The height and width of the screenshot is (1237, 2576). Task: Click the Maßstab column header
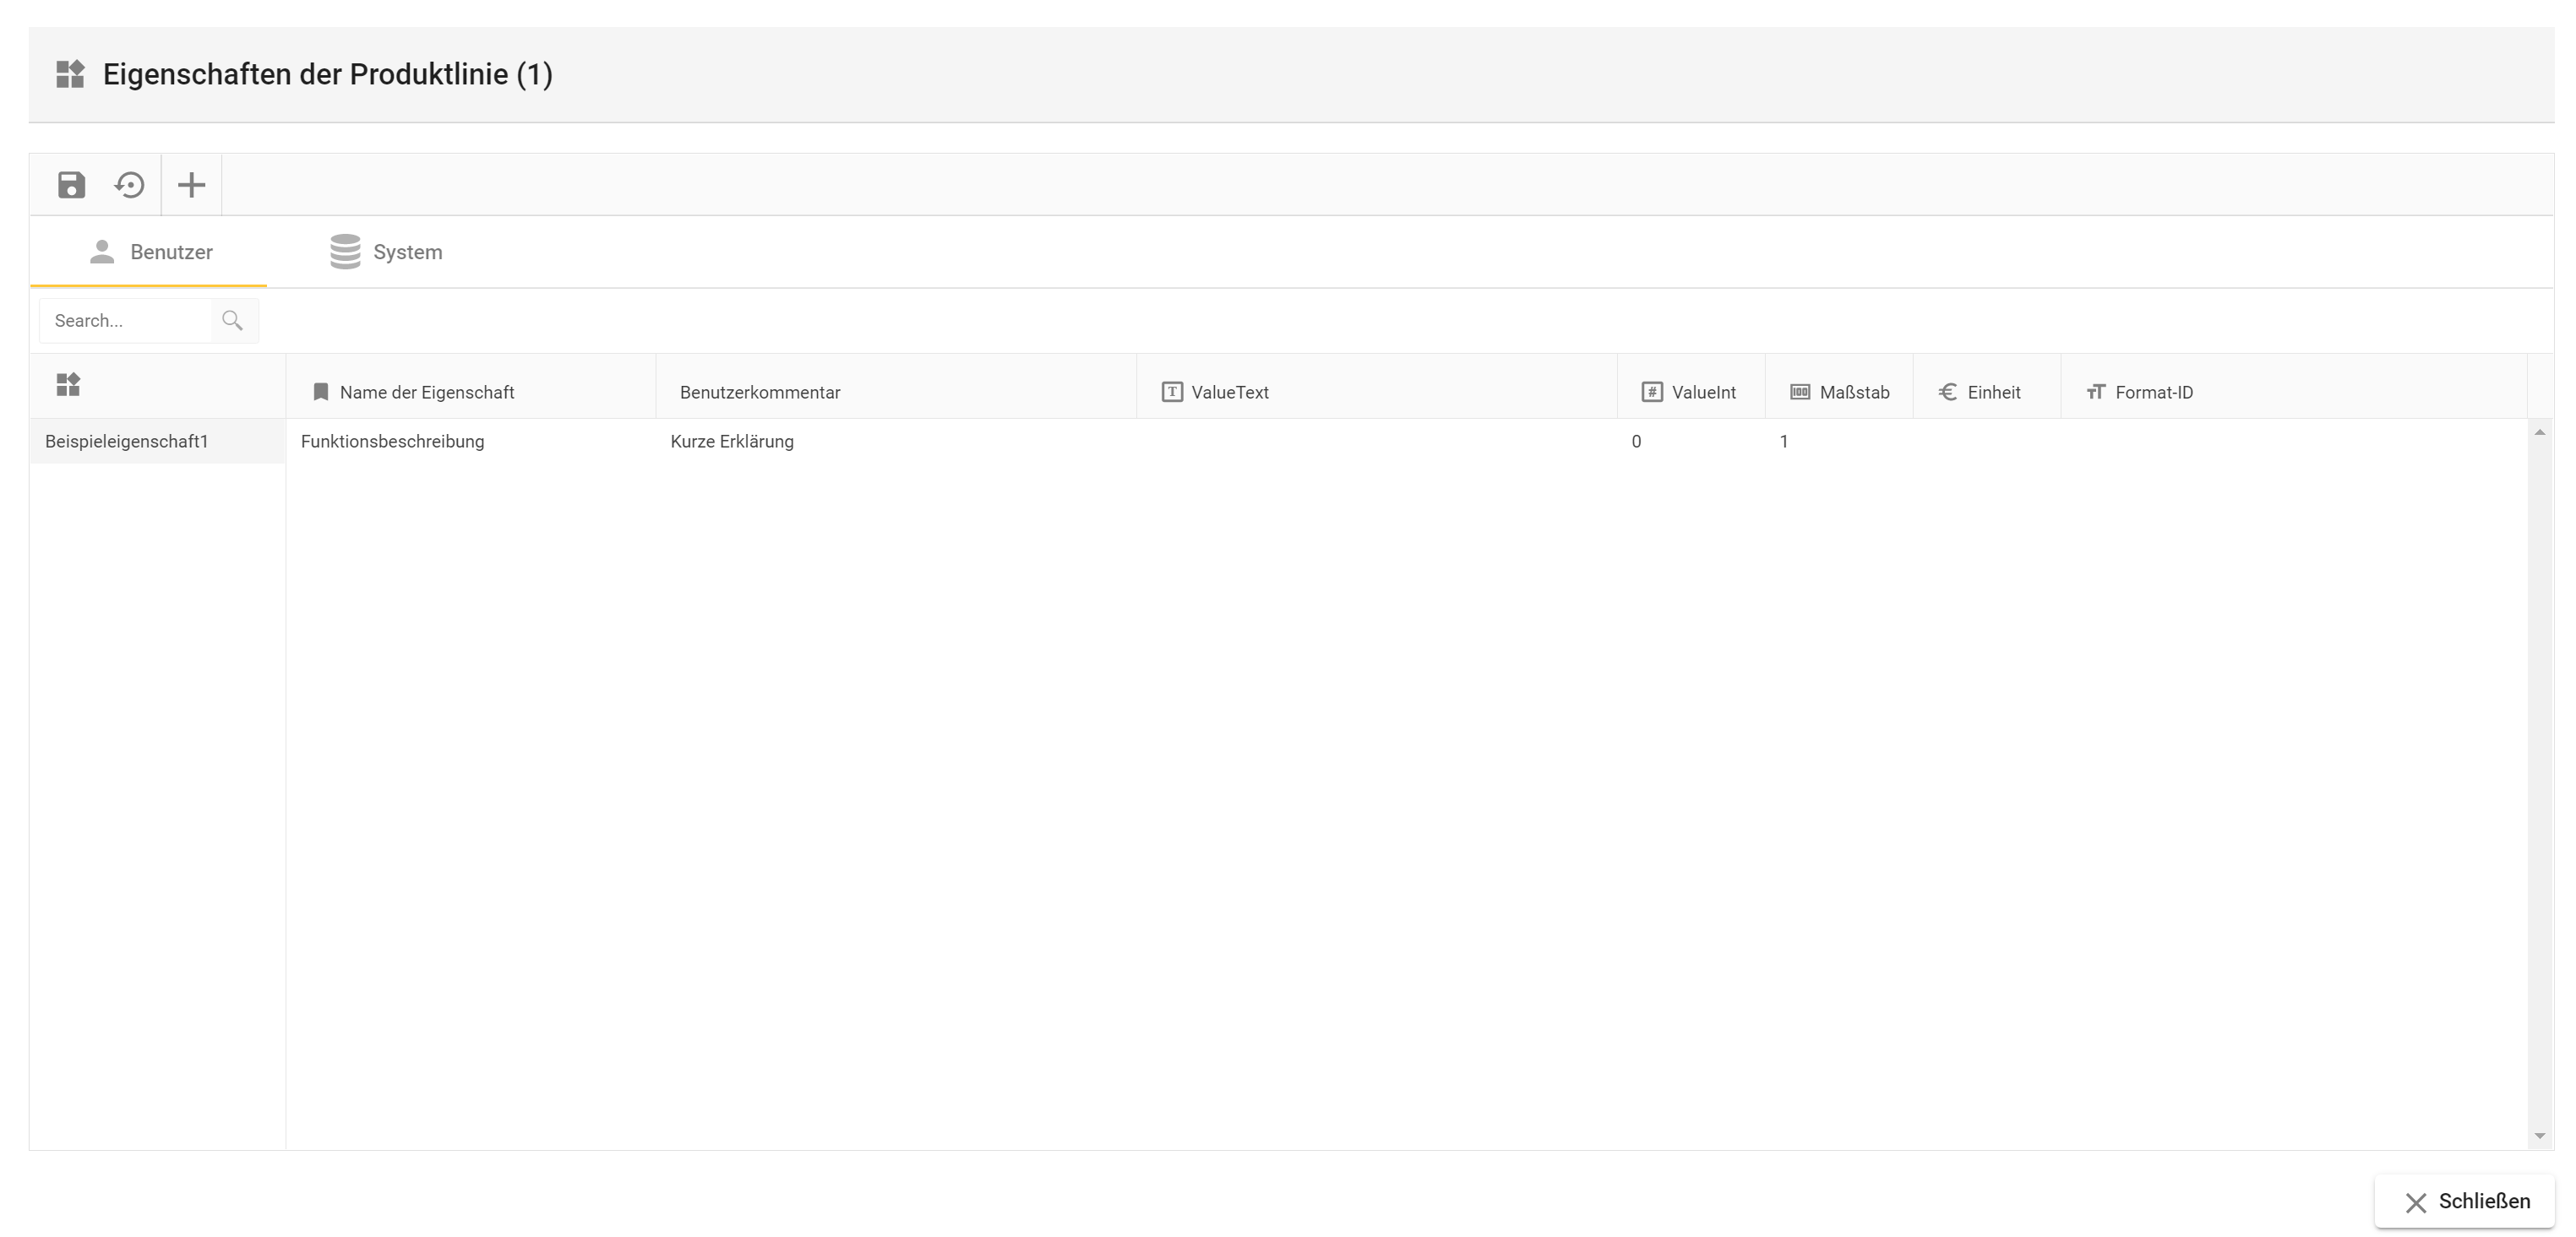point(1853,393)
